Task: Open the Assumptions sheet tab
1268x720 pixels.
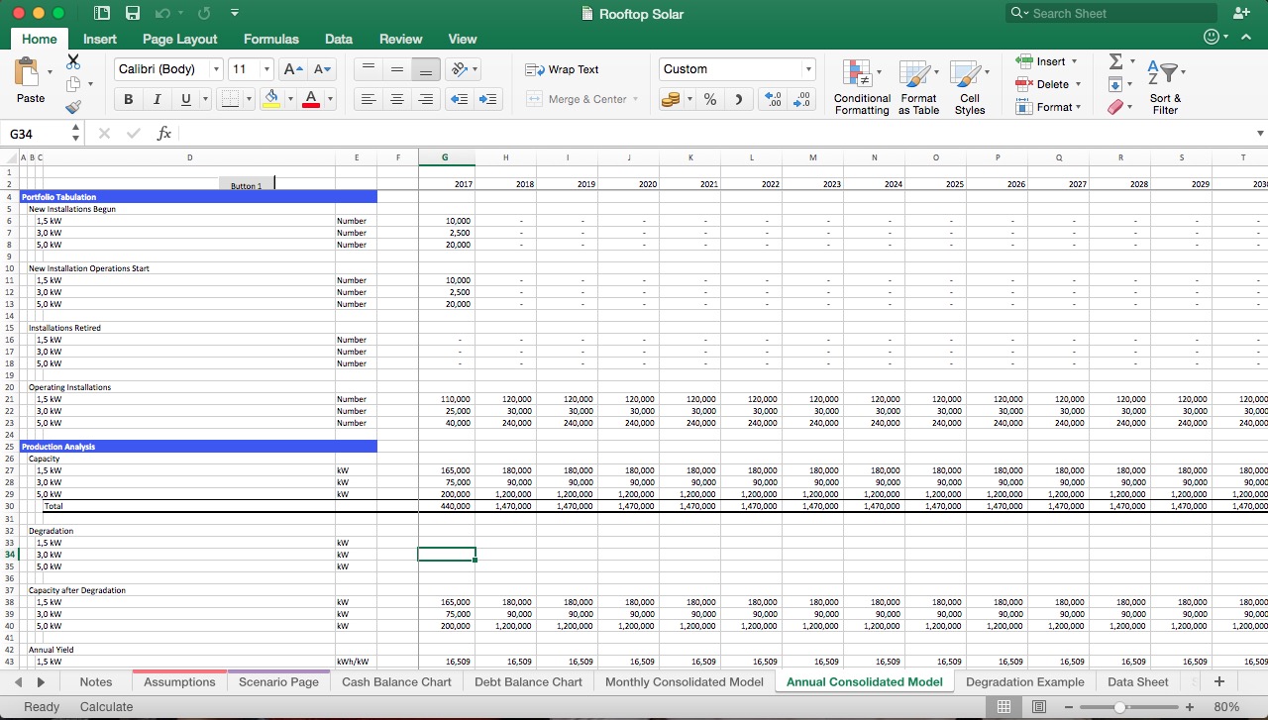Action: click(178, 681)
